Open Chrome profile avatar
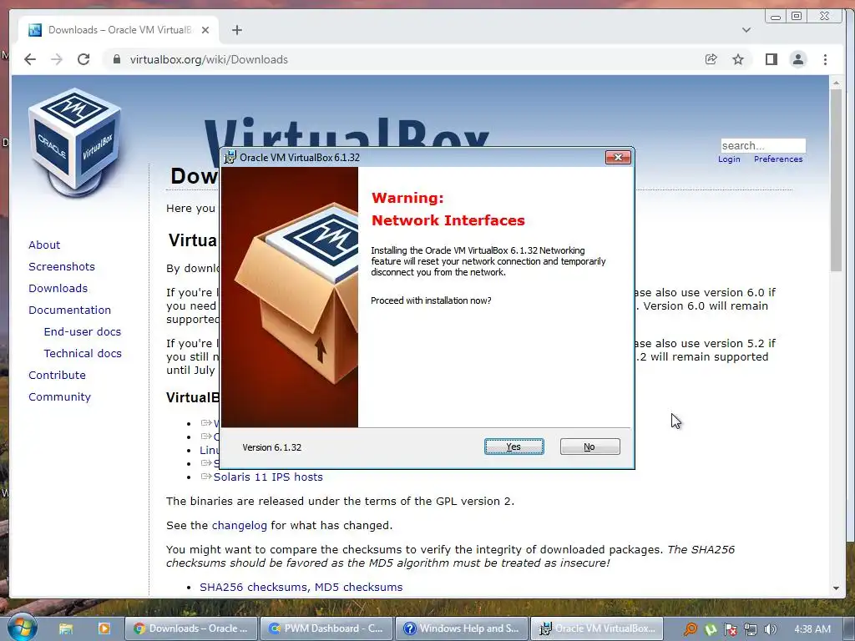Screen dimensions: 855x641 (797, 59)
